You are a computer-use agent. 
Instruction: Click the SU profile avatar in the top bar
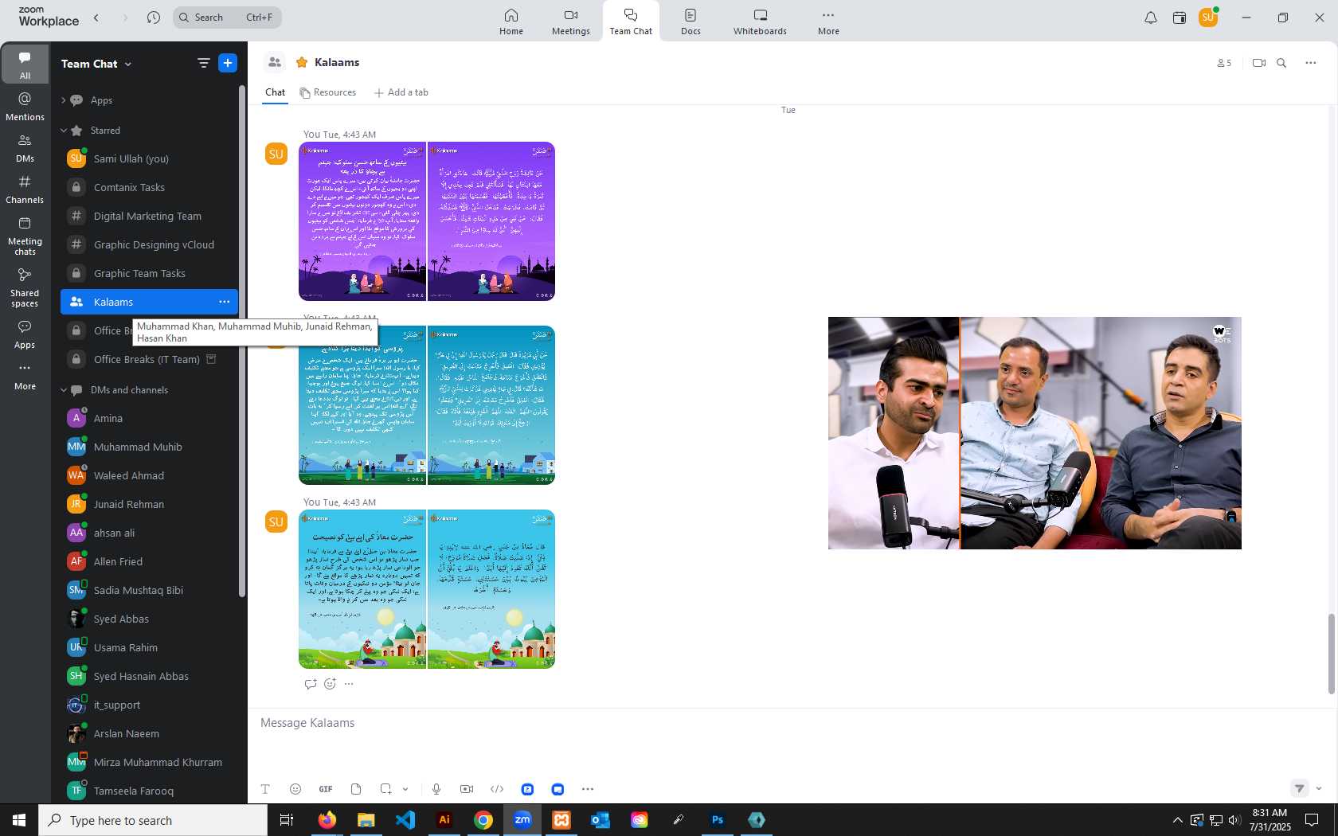tap(1208, 18)
